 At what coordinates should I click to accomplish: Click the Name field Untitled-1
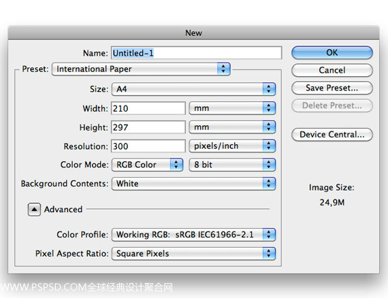click(x=196, y=52)
